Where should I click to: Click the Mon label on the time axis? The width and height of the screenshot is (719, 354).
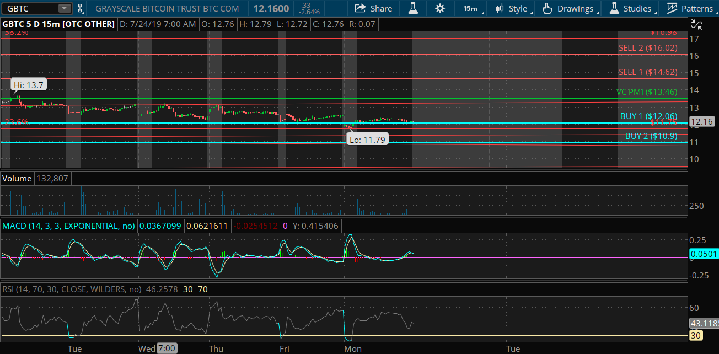point(353,348)
